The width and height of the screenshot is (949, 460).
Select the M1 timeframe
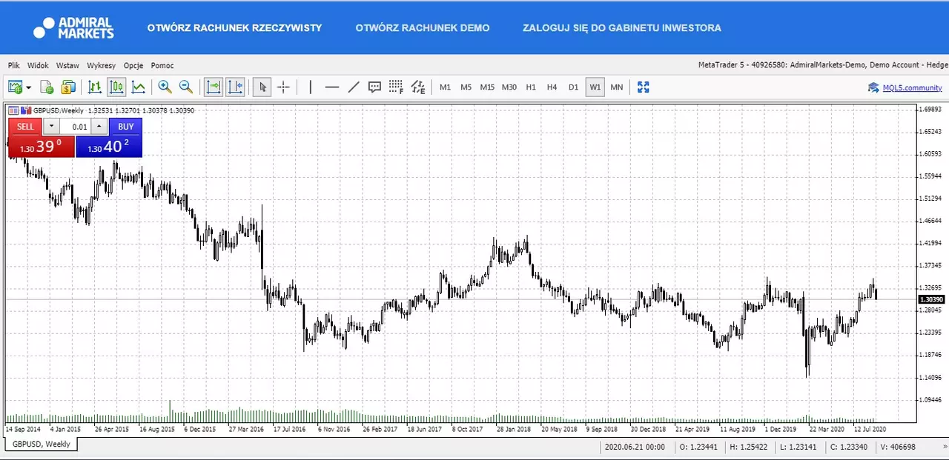coord(445,87)
